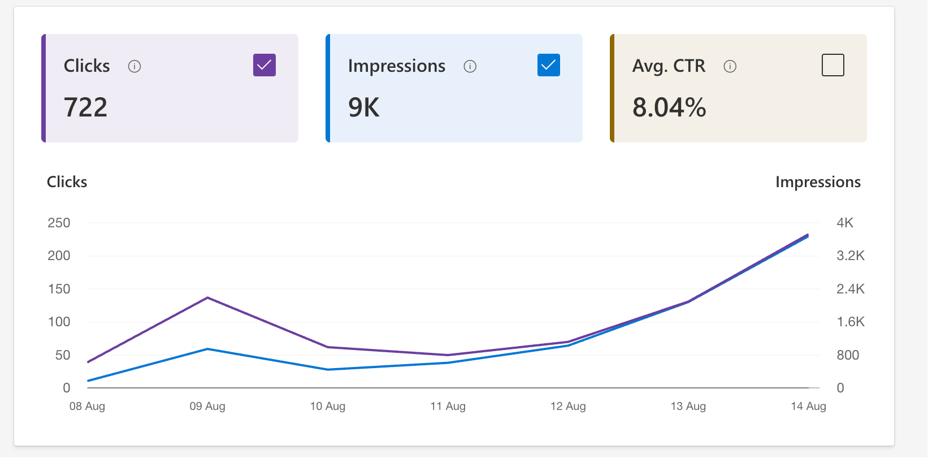Click the Impressions axis title above chart

(818, 182)
